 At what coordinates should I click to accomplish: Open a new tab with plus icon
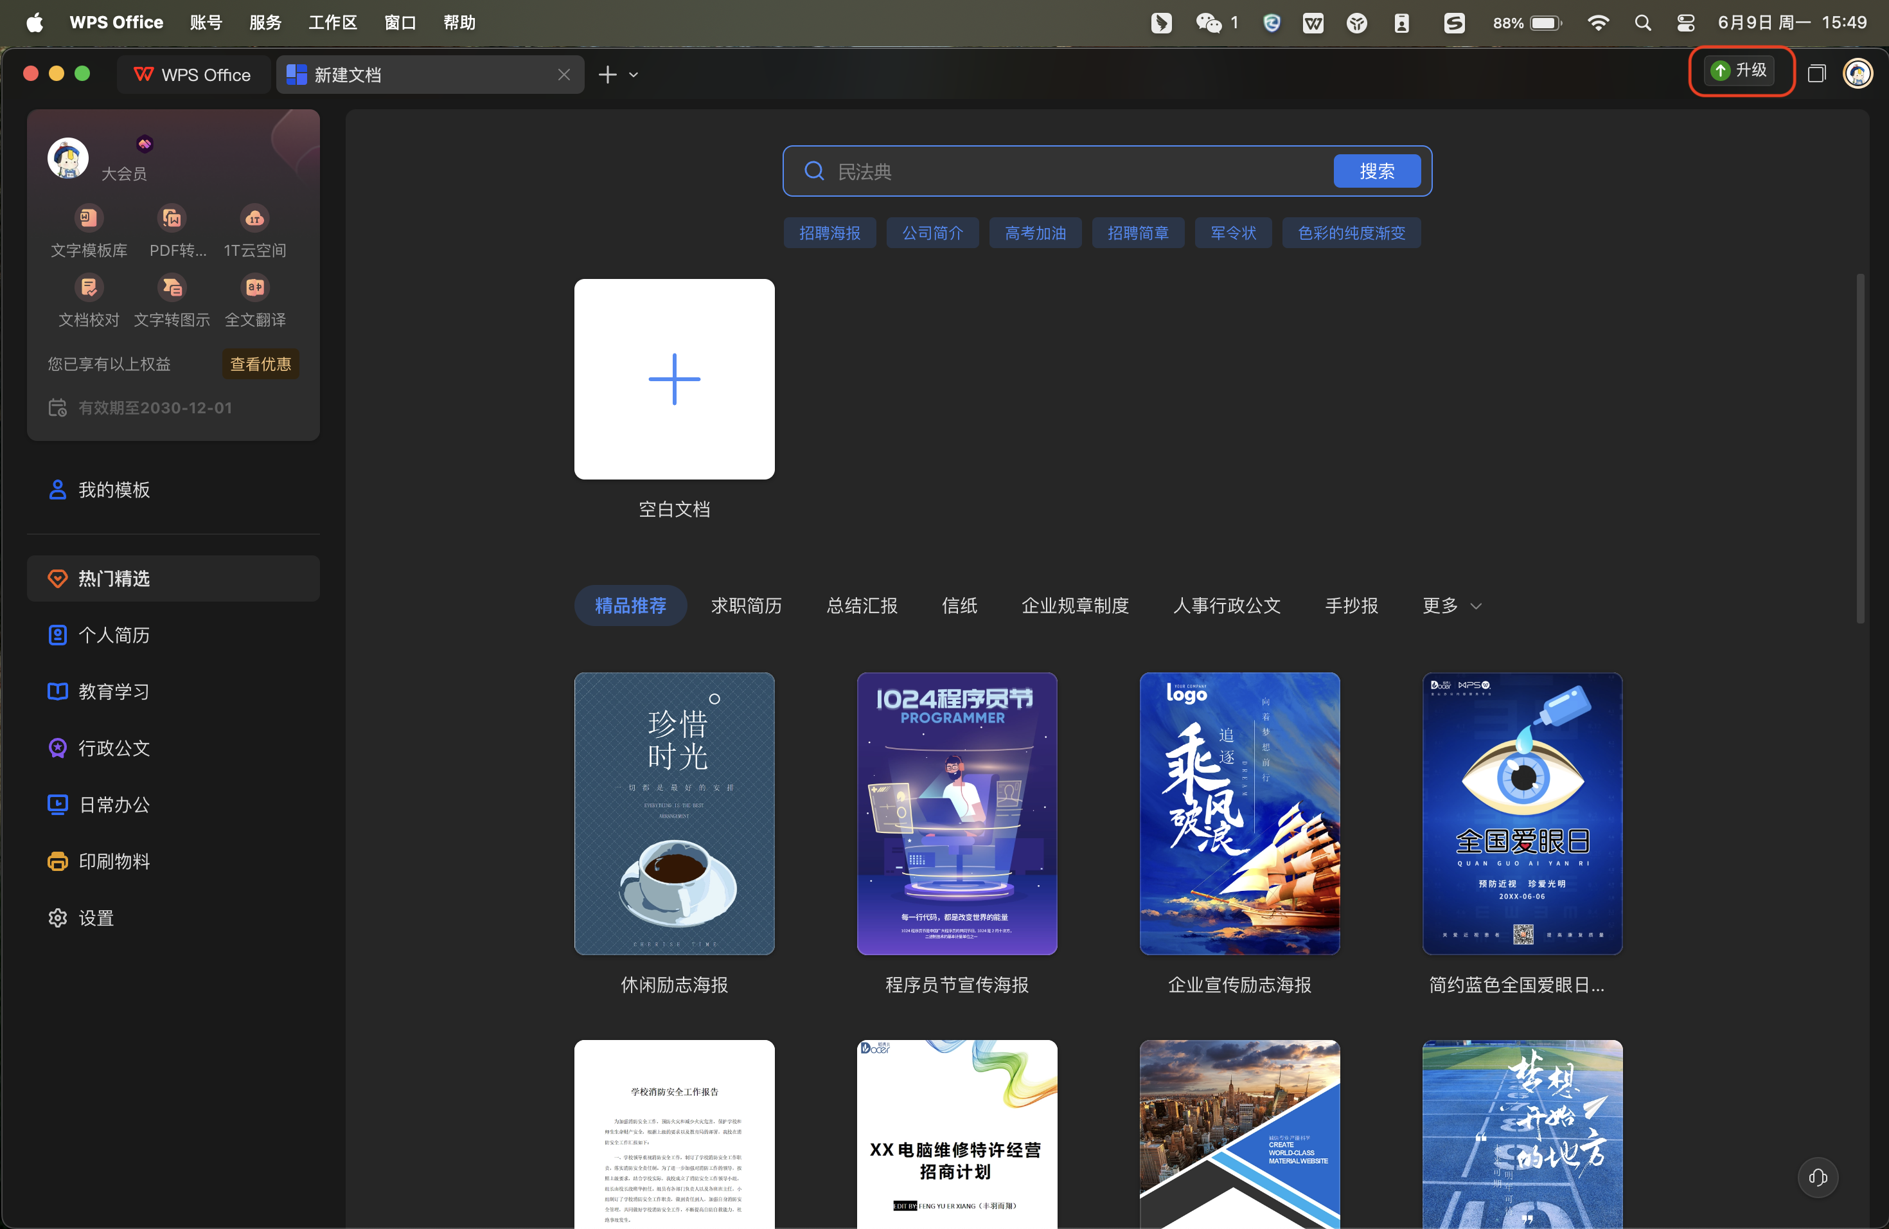(607, 75)
